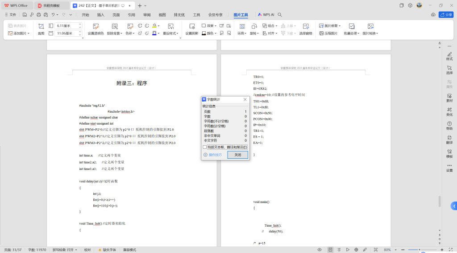The image size is (457, 253).
Task: Open the Selection Pane (选择窗格)
Action: 305,30
